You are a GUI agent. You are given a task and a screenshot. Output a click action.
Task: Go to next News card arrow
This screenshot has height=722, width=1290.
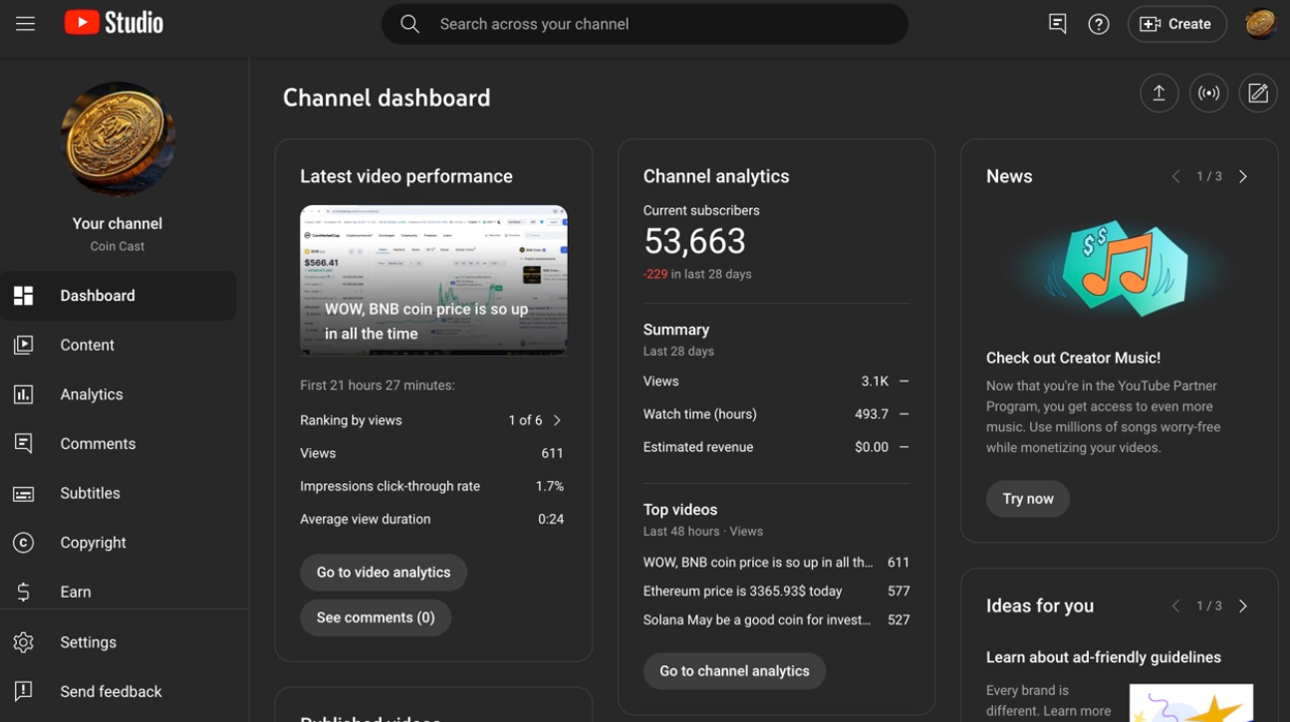coord(1243,176)
